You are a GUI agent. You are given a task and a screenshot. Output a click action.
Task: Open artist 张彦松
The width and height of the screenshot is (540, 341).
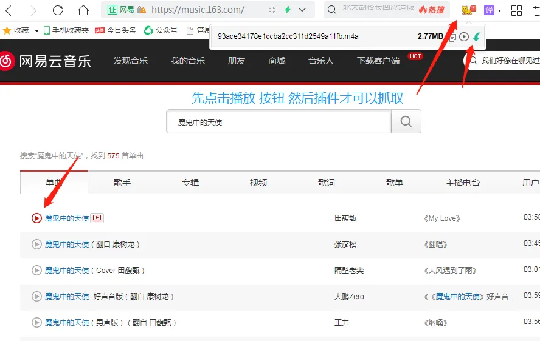[x=345, y=244]
